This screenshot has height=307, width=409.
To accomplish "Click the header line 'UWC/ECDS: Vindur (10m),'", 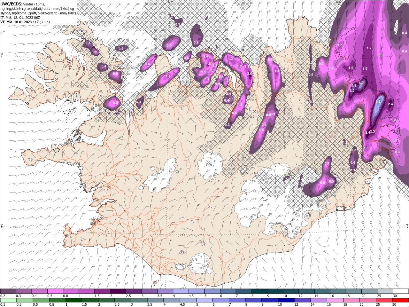I will pos(23,4).
